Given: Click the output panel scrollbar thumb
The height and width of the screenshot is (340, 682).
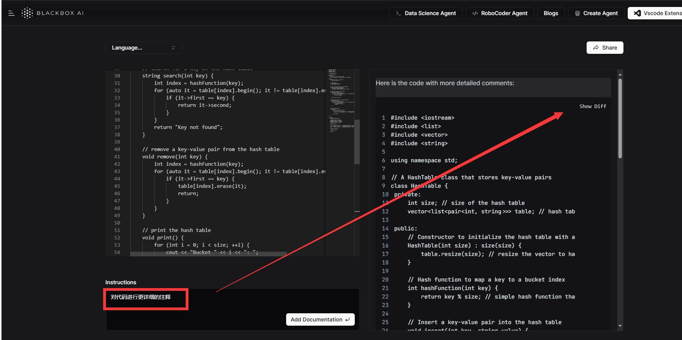Looking at the screenshot, I should pos(620,118).
